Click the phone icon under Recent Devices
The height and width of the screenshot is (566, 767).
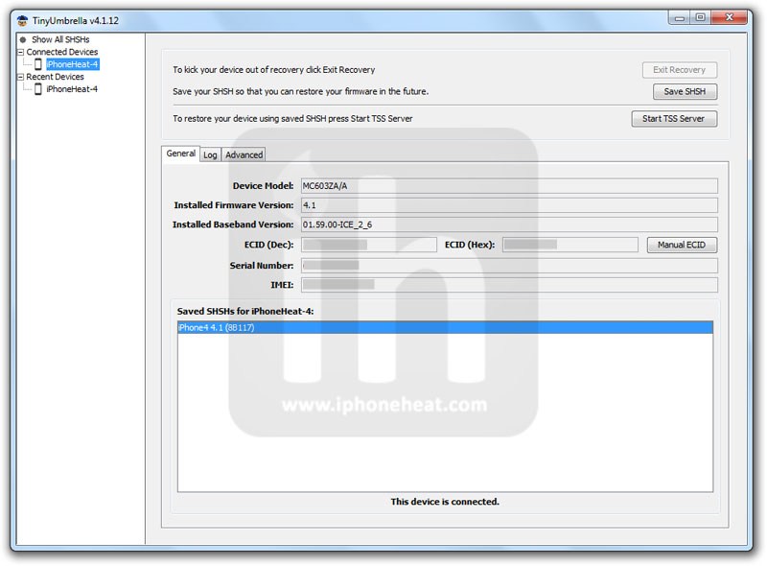tap(37, 89)
